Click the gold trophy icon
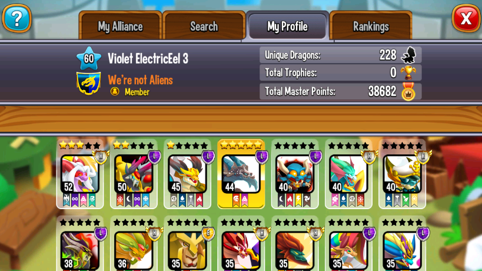482x271 pixels. click(x=408, y=73)
